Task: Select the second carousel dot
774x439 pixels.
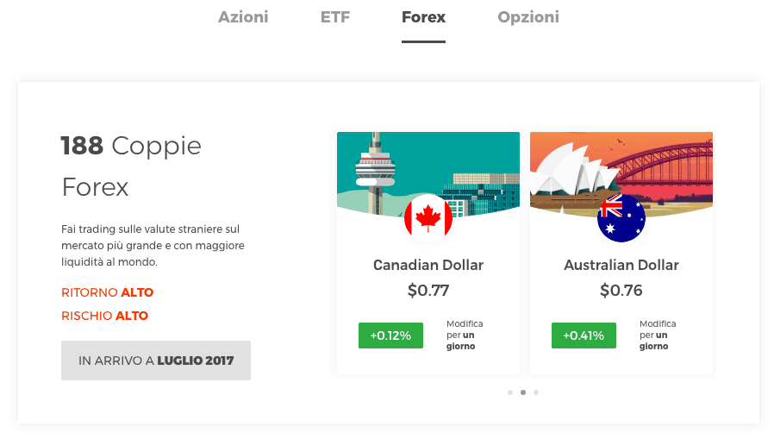Action: [522, 392]
